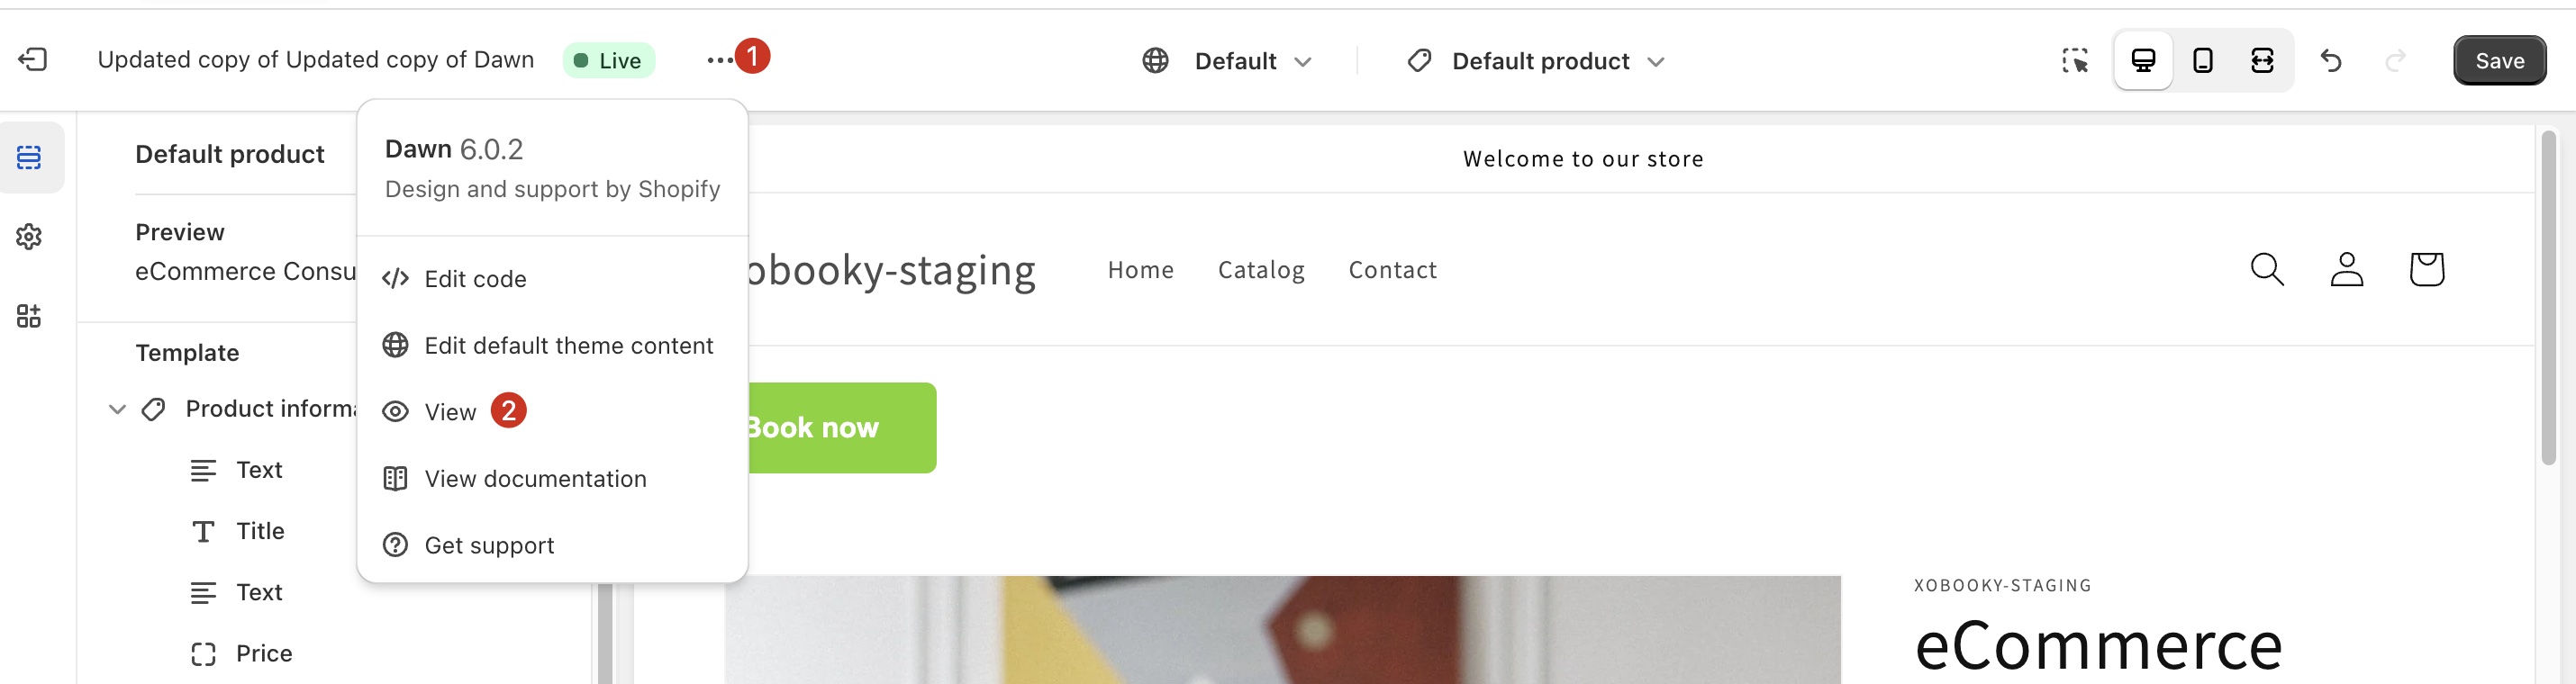Open Theme settings gear icon
The width and height of the screenshot is (2576, 684).
[x=29, y=237]
